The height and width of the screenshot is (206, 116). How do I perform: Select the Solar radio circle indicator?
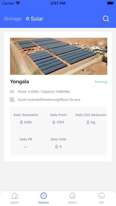(28, 19)
